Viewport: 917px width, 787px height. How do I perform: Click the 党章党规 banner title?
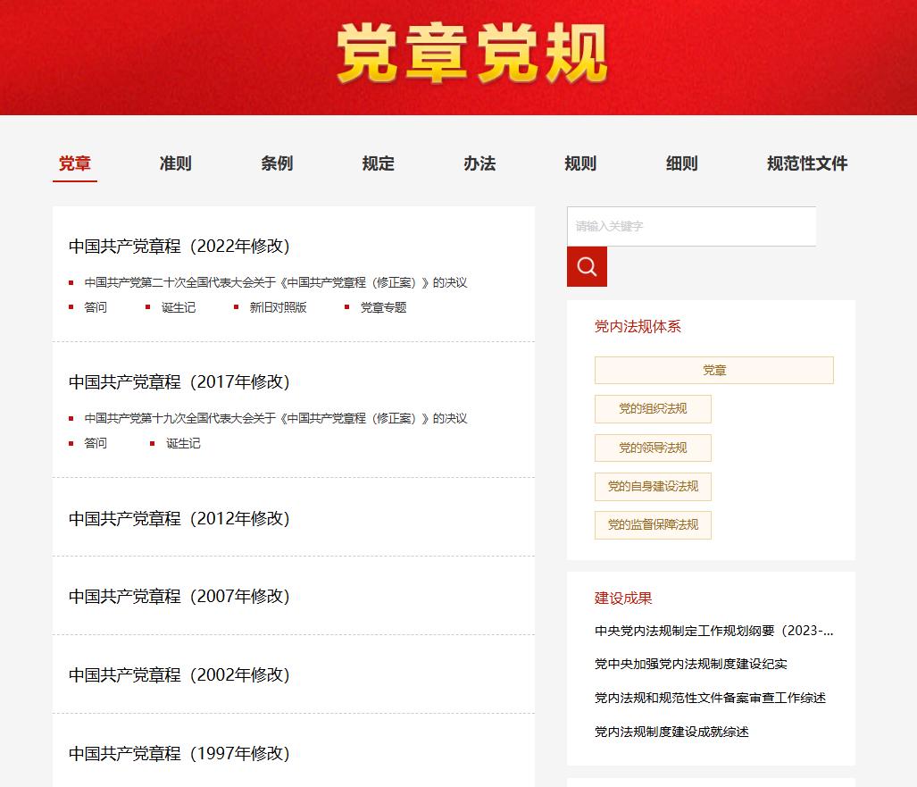pos(472,54)
